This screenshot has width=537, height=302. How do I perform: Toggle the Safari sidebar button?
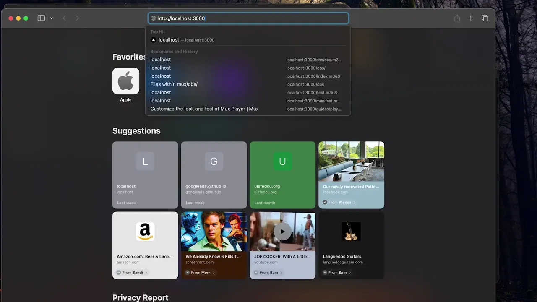coord(41,18)
